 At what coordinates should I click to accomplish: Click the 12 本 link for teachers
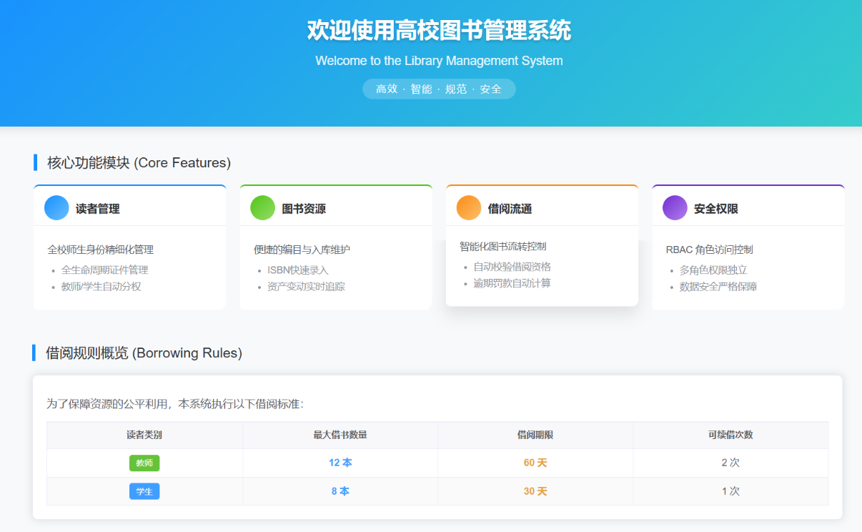[x=340, y=463]
